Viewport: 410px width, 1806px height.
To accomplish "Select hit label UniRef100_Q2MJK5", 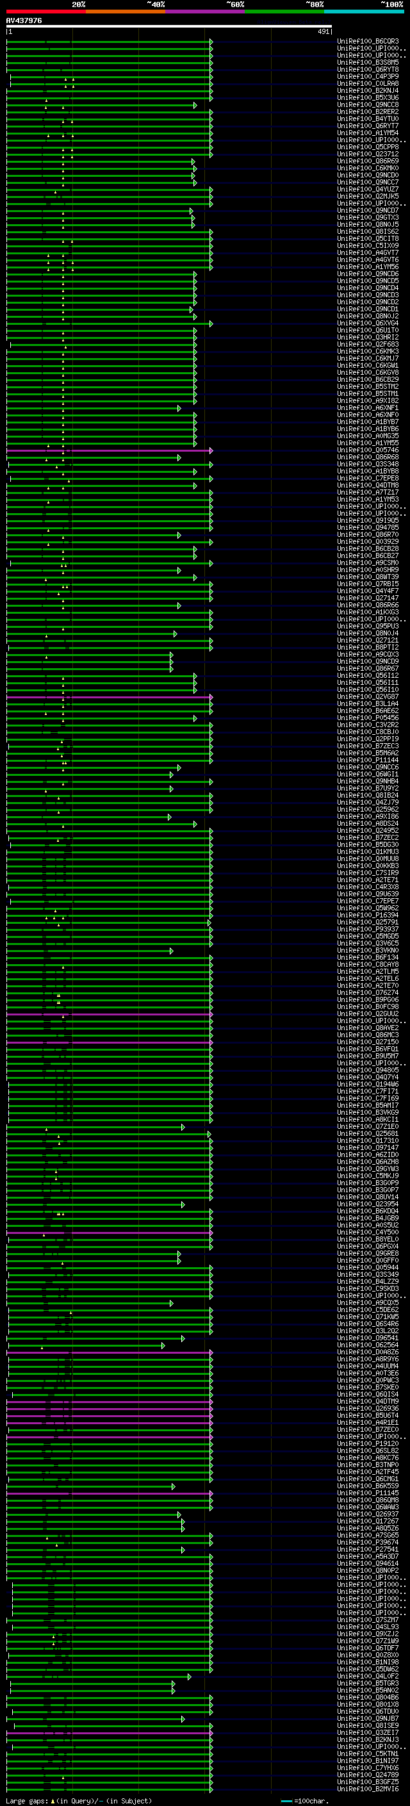I will pyautogui.click(x=368, y=196).
